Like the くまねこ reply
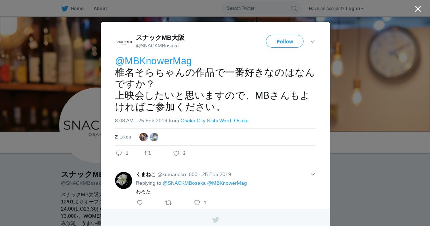The height and width of the screenshot is (226, 430). click(x=197, y=203)
